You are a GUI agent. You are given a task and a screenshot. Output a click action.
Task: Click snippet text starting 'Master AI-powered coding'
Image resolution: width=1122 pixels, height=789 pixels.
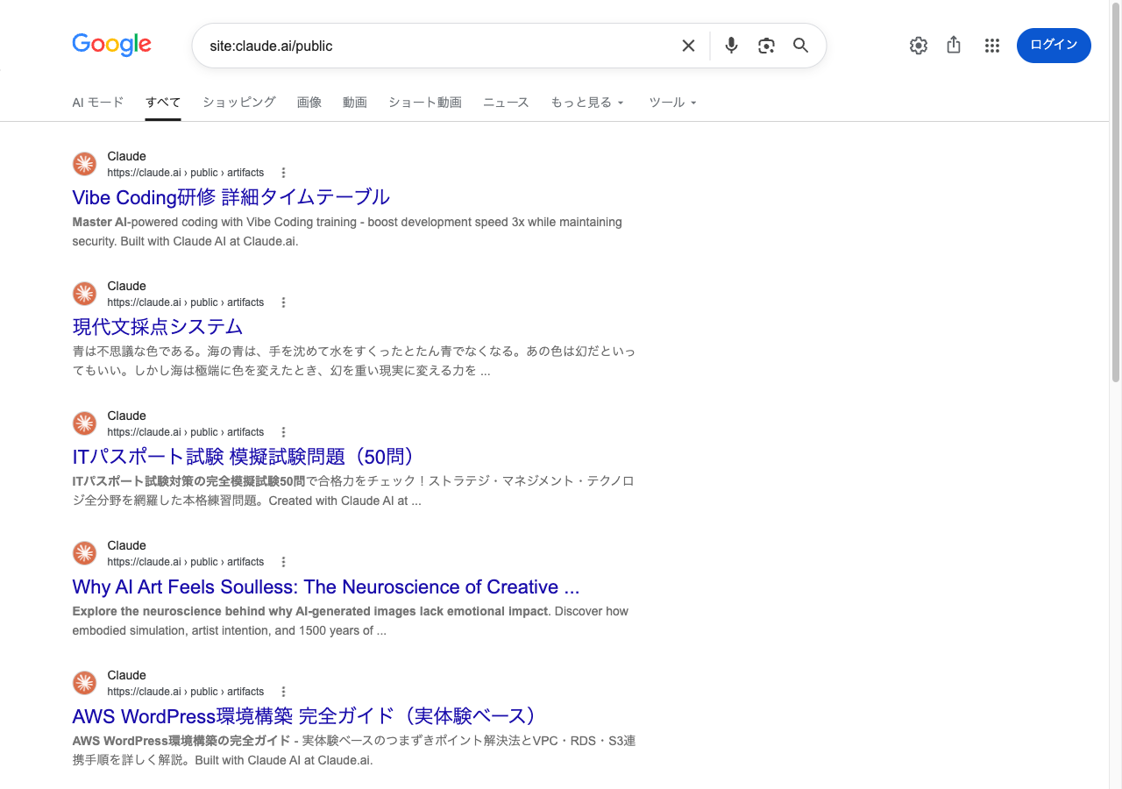tap(347, 231)
